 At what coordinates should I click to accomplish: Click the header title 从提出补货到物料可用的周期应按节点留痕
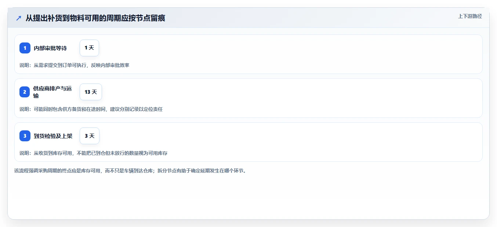tap(95, 18)
